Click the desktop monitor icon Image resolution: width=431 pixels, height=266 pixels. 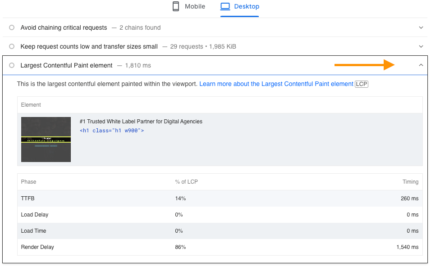226,6
